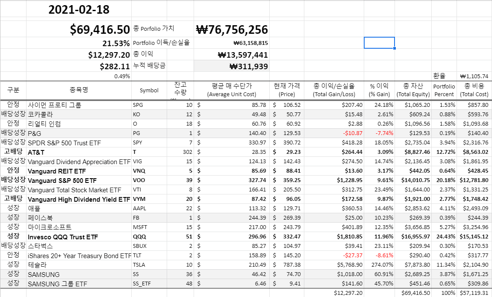The image size is (492, 297).
Task: Select the ₩311,939 cell
Action: pyautogui.click(x=232, y=66)
